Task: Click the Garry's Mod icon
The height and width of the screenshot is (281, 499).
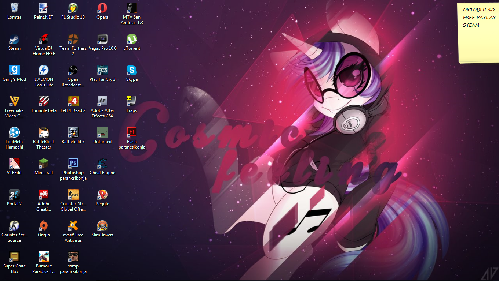Action: point(14,70)
